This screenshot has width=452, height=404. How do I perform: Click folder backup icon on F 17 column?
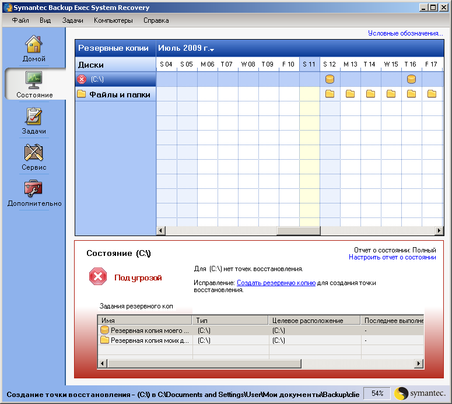point(432,94)
